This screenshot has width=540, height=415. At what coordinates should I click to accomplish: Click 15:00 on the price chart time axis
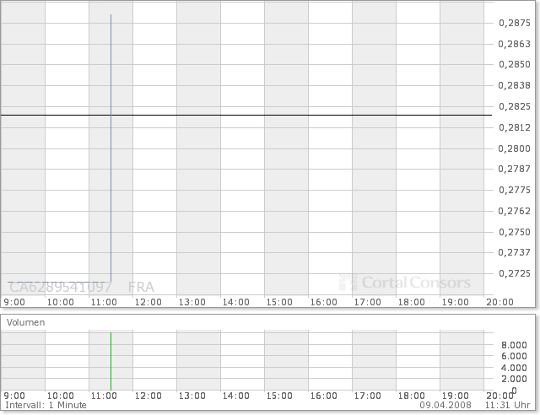click(279, 302)
